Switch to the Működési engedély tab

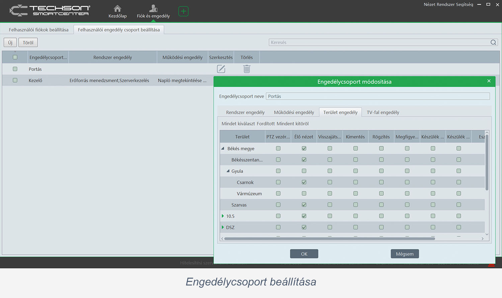pos(294,112)
